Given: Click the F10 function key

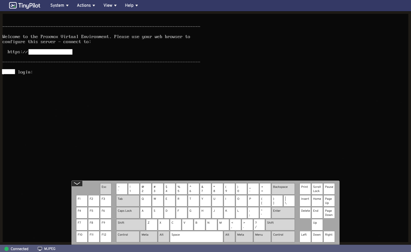Looking at the screenshot, I should [82, 237].
